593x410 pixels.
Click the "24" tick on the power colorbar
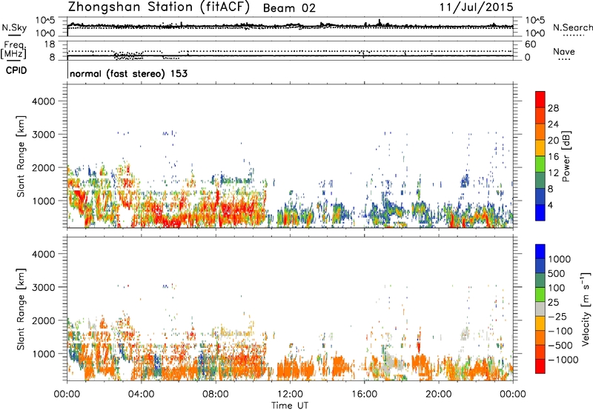tap(553, 124)
